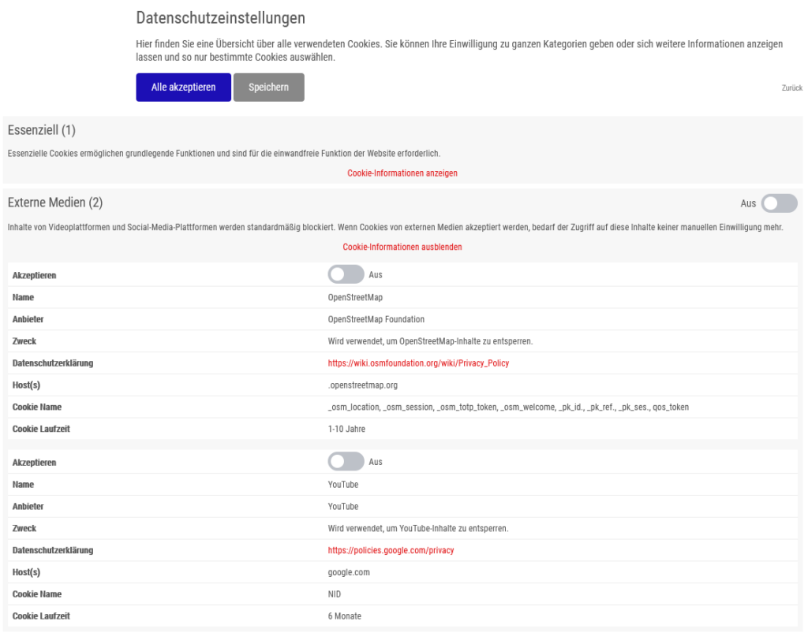Image resolution: width=808 pixels, height=636 pixels.
Task: Select the Datenschutzeinstellungen title
Action: pos(221,18)
